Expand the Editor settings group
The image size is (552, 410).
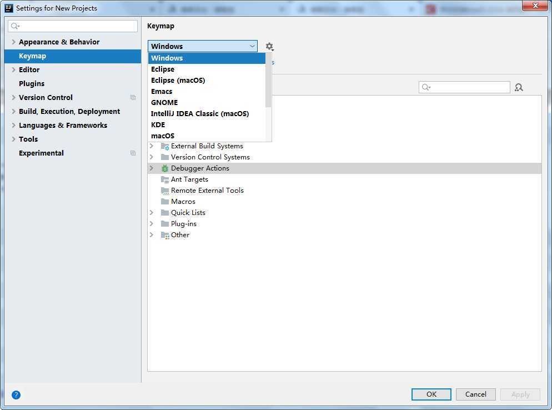point(13,70)
